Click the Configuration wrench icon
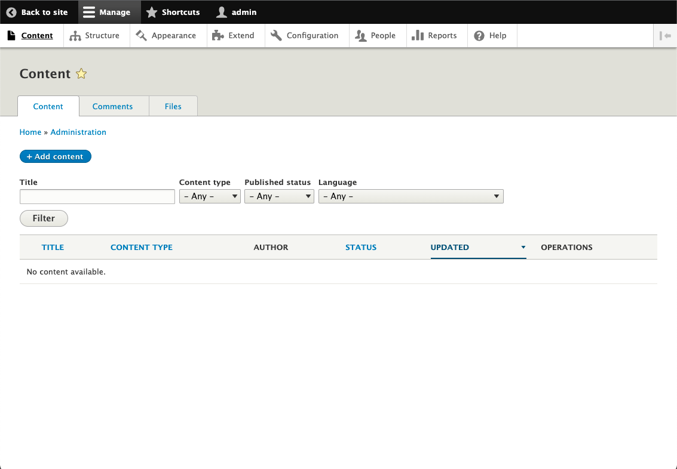The image size is (677, 469). pyautogui.click(x=276, y=35)
